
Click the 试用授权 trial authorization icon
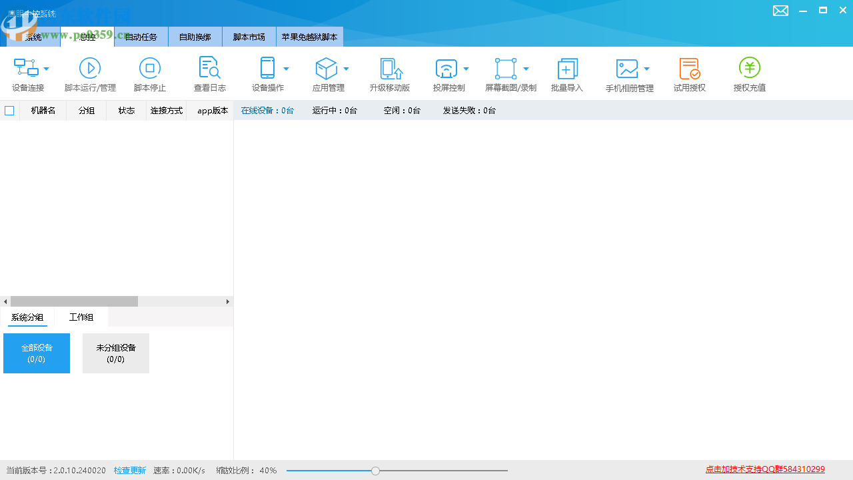point(689,68)
